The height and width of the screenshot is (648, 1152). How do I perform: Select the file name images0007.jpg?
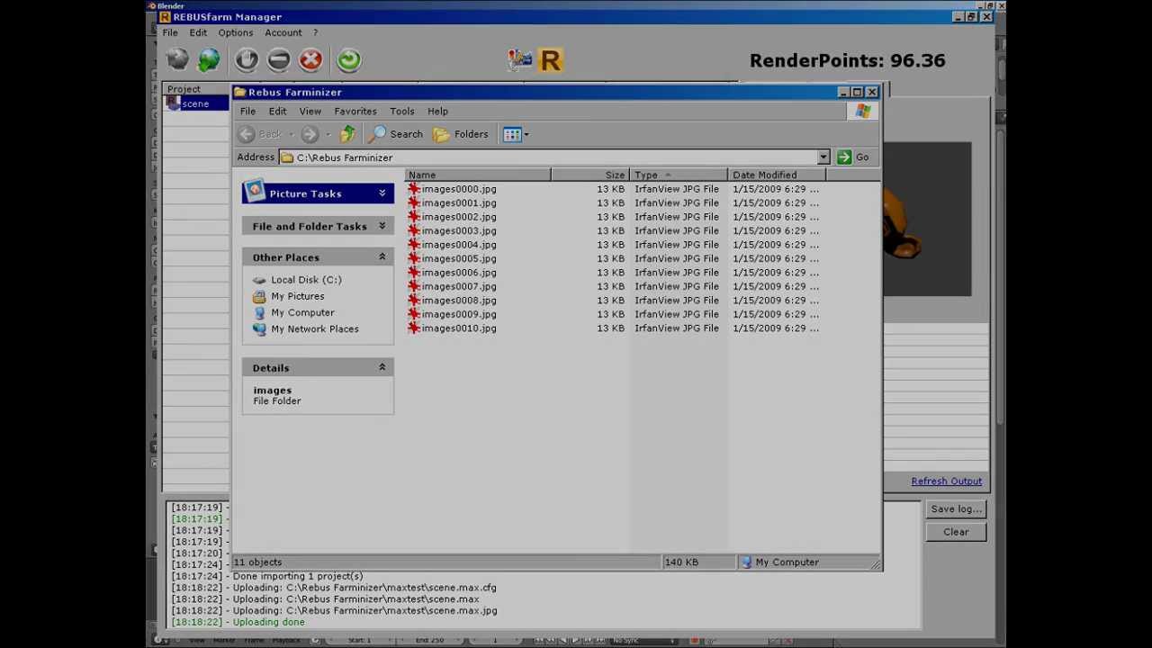coord(459,287)
